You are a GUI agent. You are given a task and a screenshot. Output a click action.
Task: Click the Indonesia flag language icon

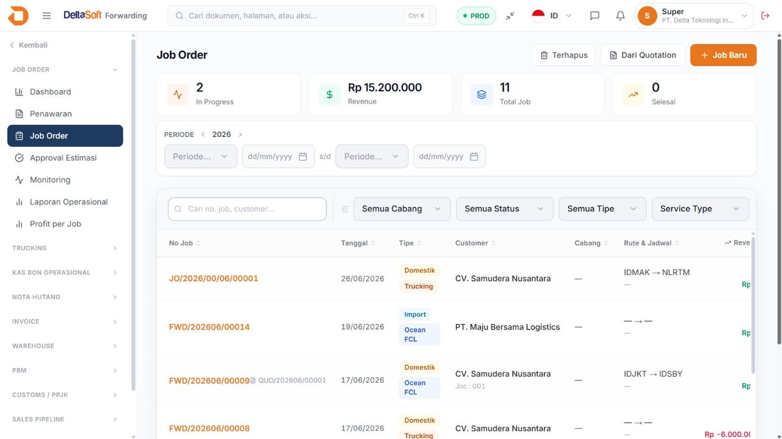(x=538, y=16)
